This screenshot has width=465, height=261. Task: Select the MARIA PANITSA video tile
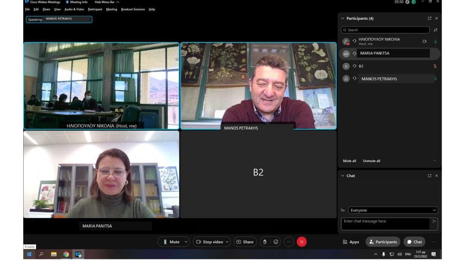pos(101,174)
